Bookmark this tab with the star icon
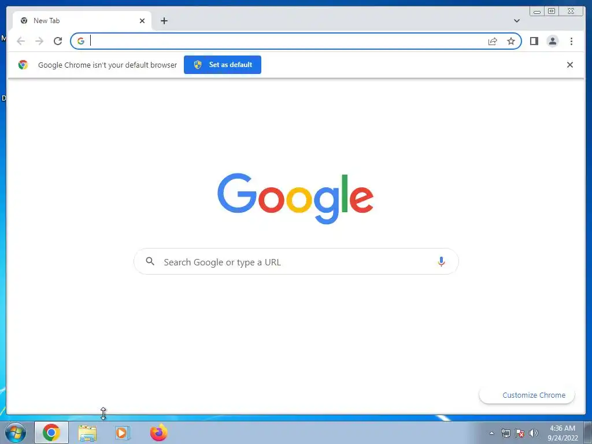592x444 pixels. 511,41
